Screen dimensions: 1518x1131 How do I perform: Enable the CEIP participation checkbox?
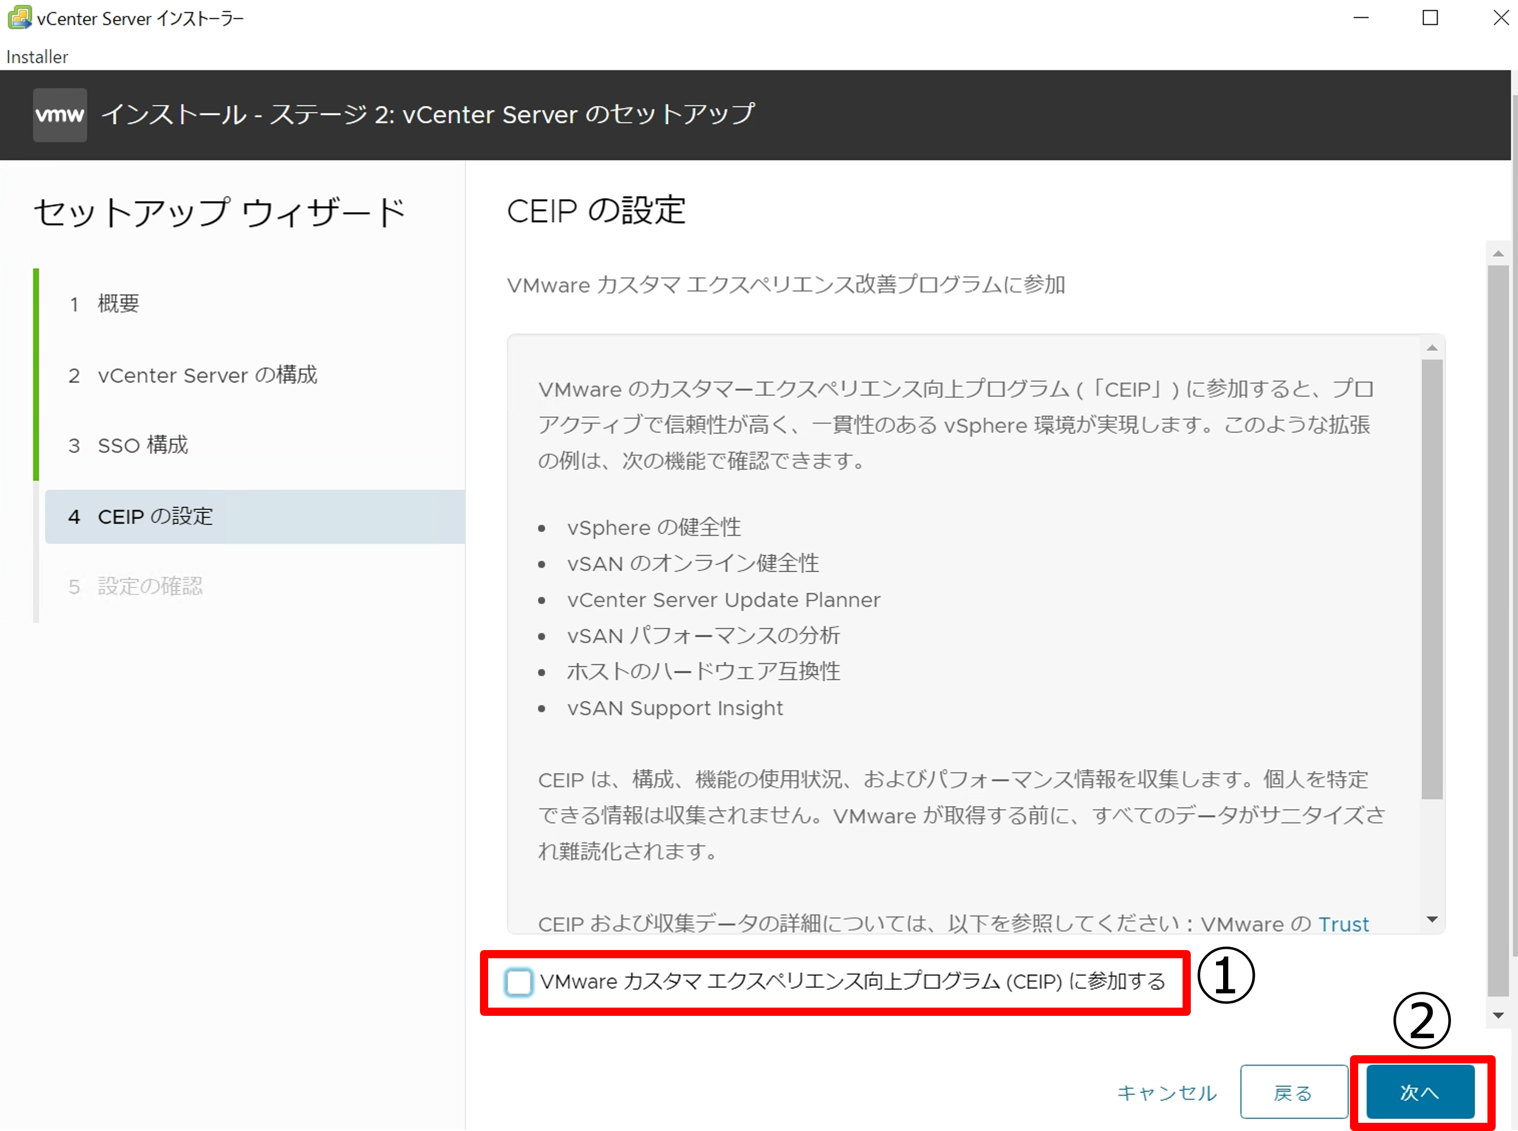[x=518, y=982]
